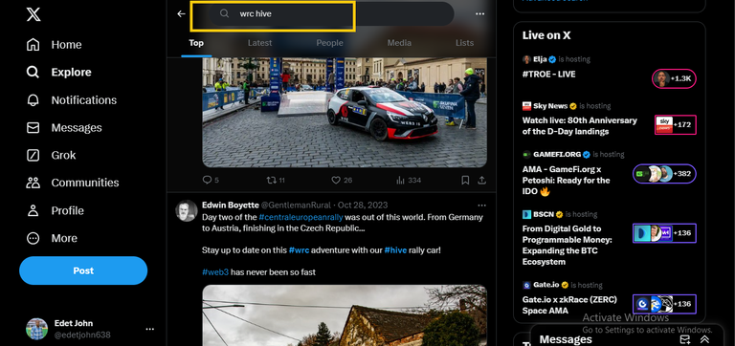Open the rally car photo
Image resolution: width=735 pixels, height=346 pixels.
(345, 113)
